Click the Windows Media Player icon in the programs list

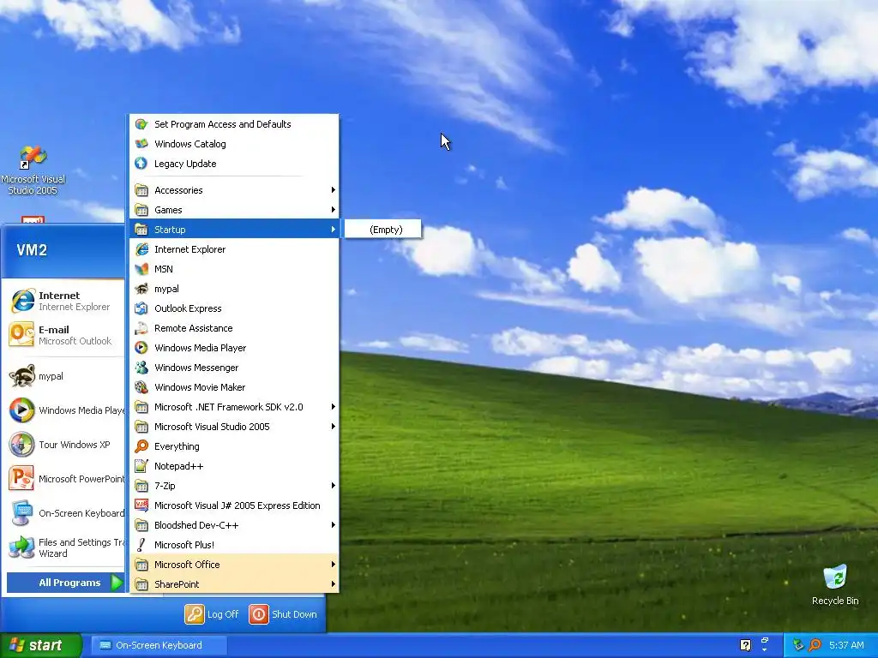pos(141,348)
